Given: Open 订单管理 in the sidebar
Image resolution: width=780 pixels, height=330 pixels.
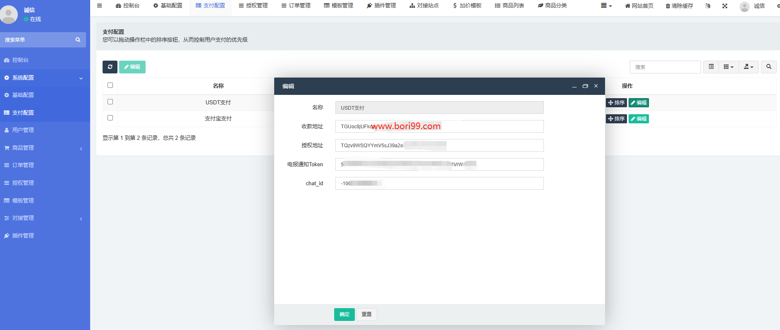Looking at the screenshot, I should [45, 165].
